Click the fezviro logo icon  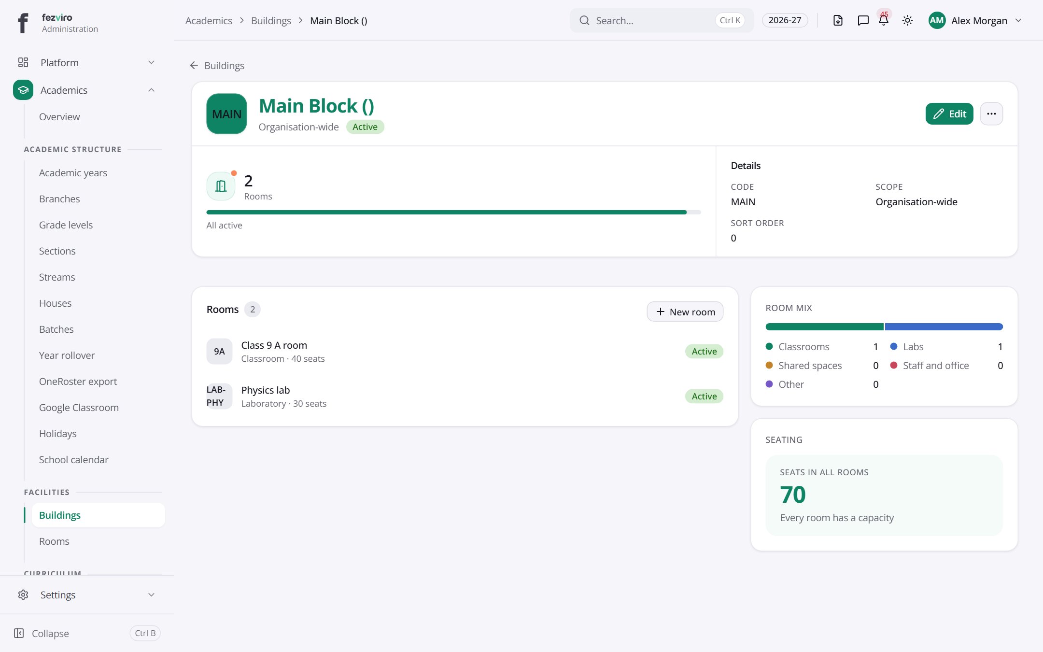23,23
